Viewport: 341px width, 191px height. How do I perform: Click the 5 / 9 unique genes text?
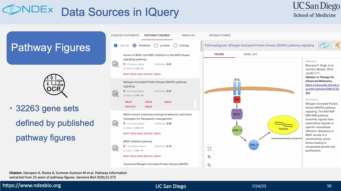134,124
